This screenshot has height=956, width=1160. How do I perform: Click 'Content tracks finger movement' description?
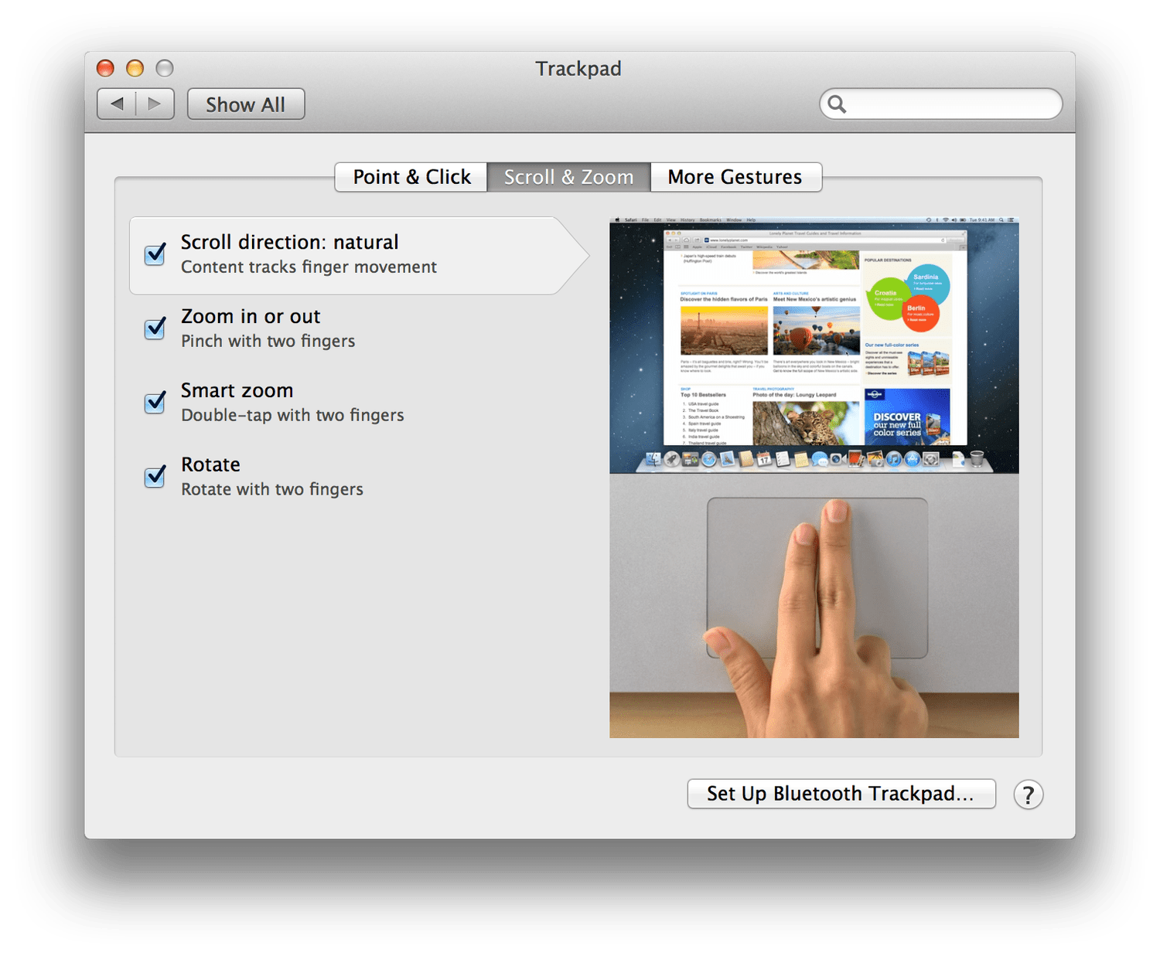309,267
